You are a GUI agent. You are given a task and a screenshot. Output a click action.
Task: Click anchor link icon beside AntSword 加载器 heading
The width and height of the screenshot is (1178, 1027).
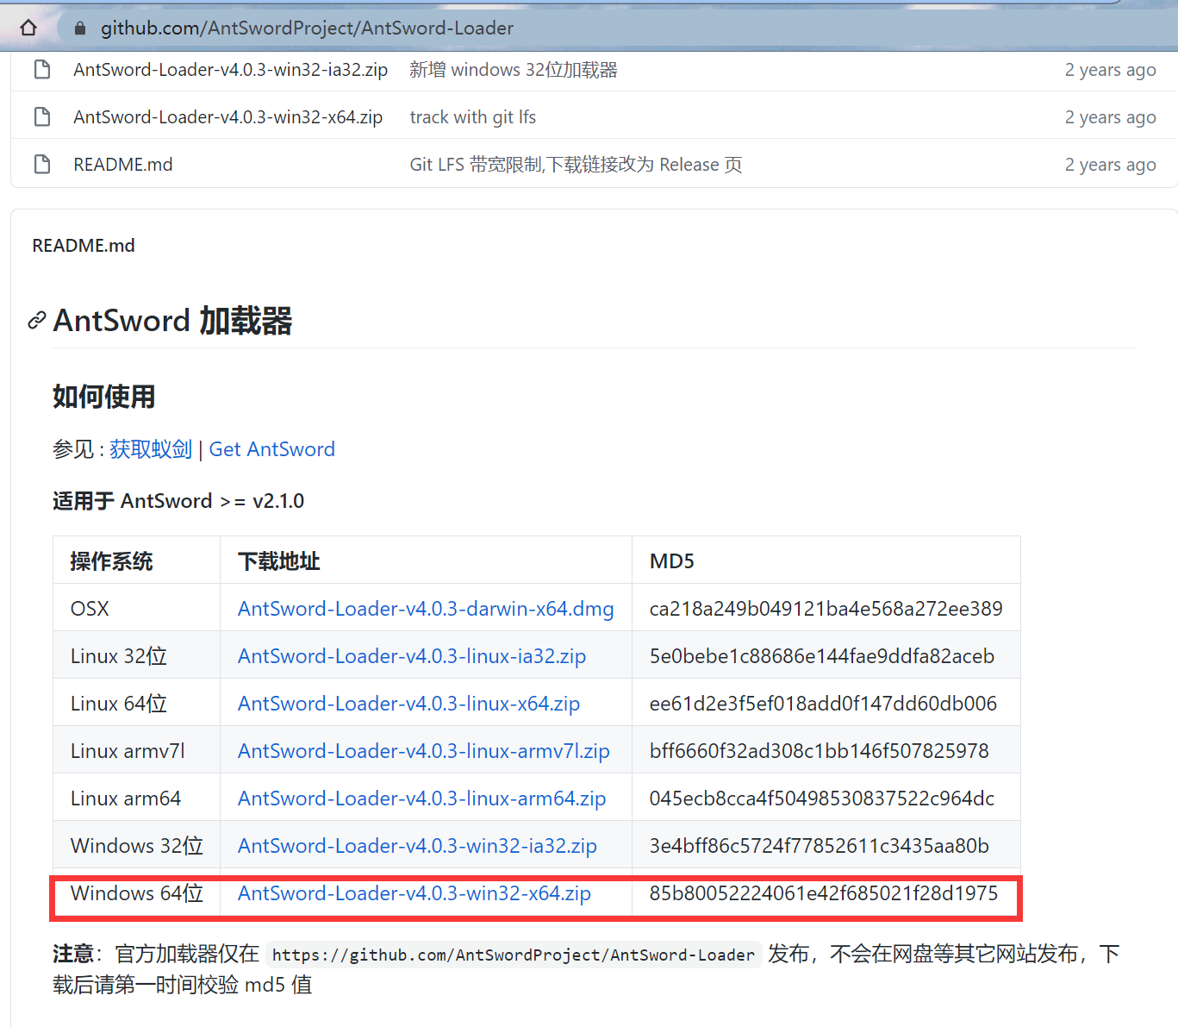pyautogui.click(x=36, y=321)
